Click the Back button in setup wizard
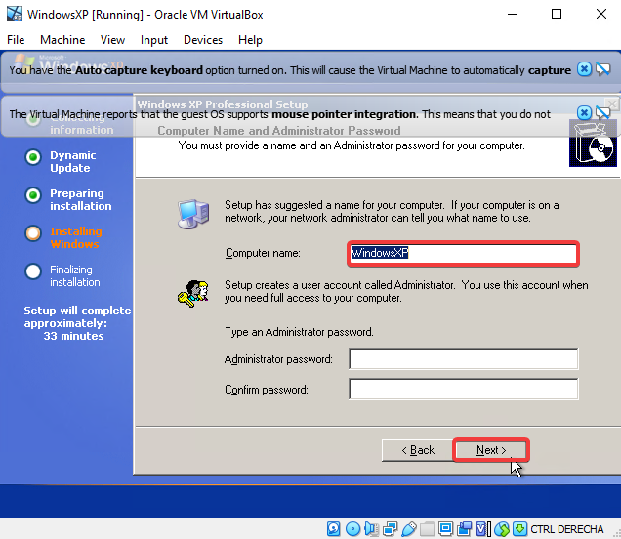Viewport: 621px width, 539px height. (418, 450)
